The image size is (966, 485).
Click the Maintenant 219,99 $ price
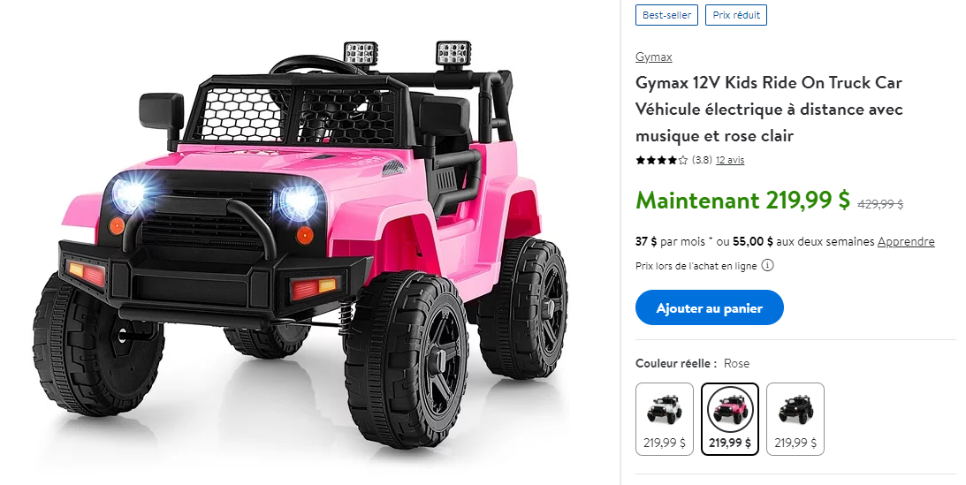[x=742, y=201]
